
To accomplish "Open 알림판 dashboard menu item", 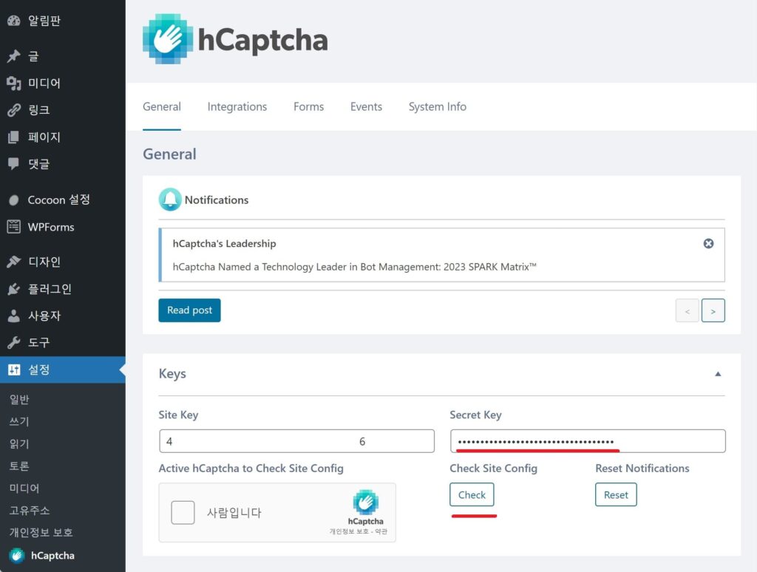I will (x=63, y=20).
